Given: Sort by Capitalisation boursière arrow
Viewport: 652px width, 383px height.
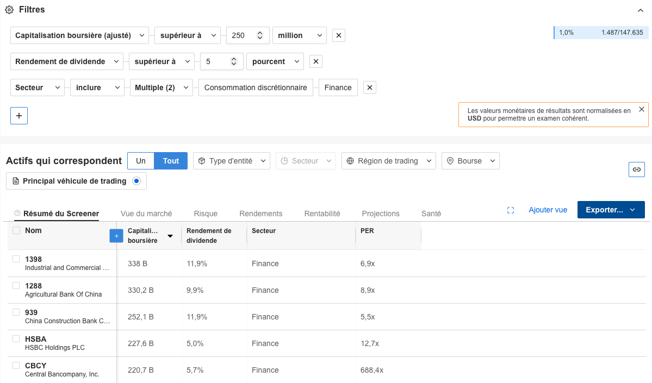Looking at the screenshot, I should pos(170,236).
